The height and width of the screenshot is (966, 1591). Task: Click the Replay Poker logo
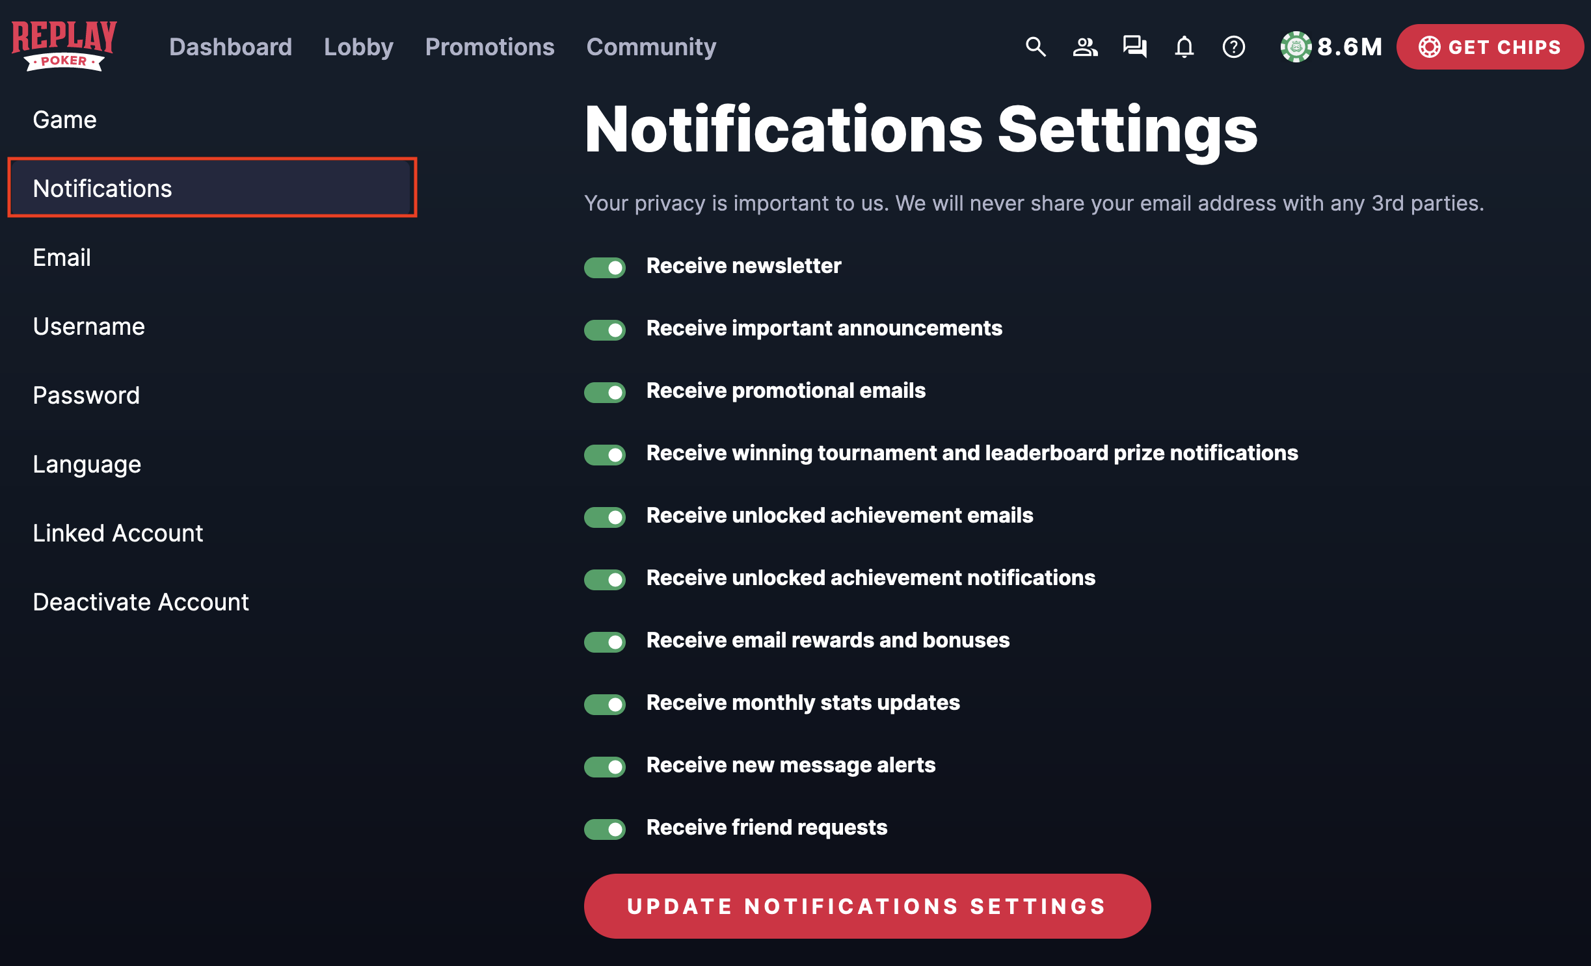64,46
